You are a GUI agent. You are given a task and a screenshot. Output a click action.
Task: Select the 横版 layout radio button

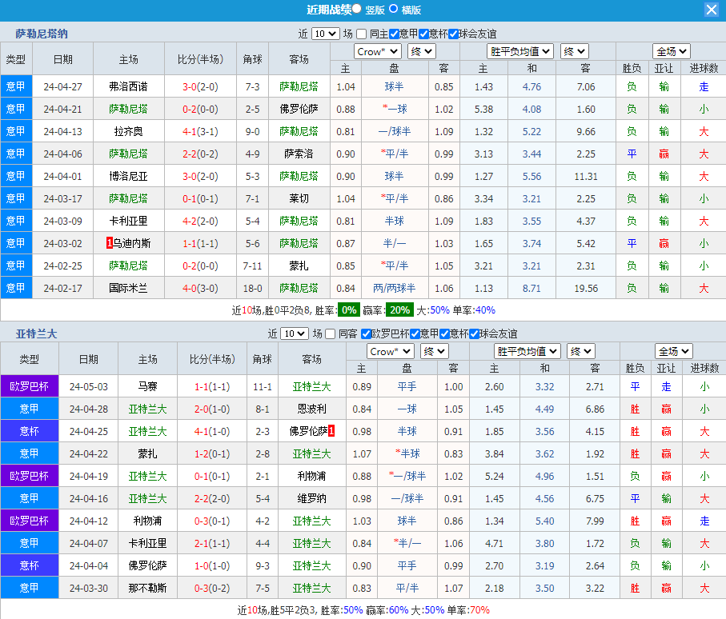coord(394,9)
